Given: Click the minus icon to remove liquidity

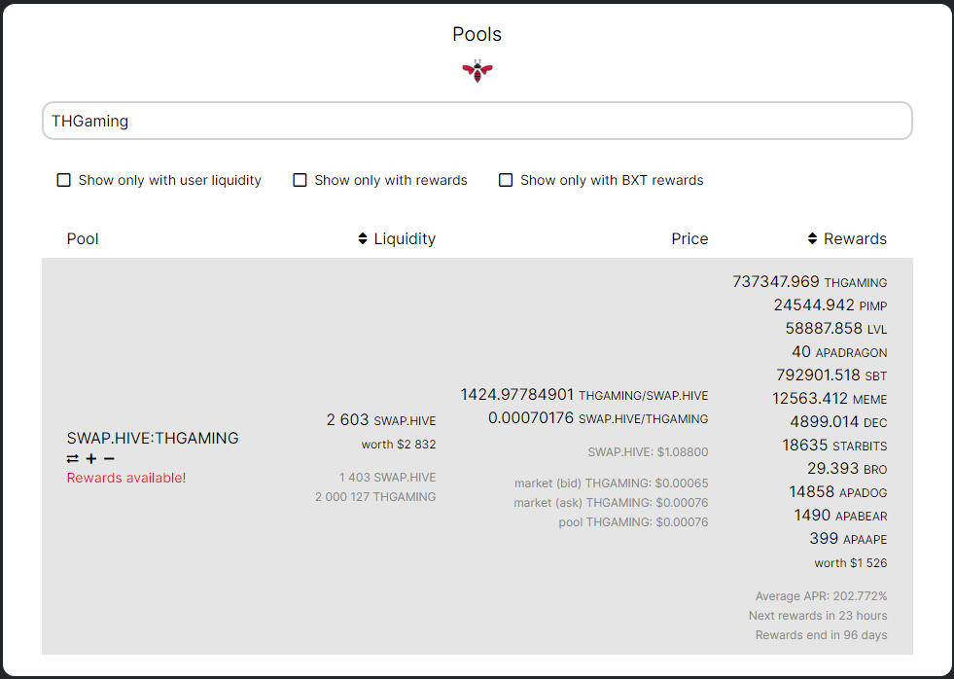Looking at the screenshot, I should 109,458.
